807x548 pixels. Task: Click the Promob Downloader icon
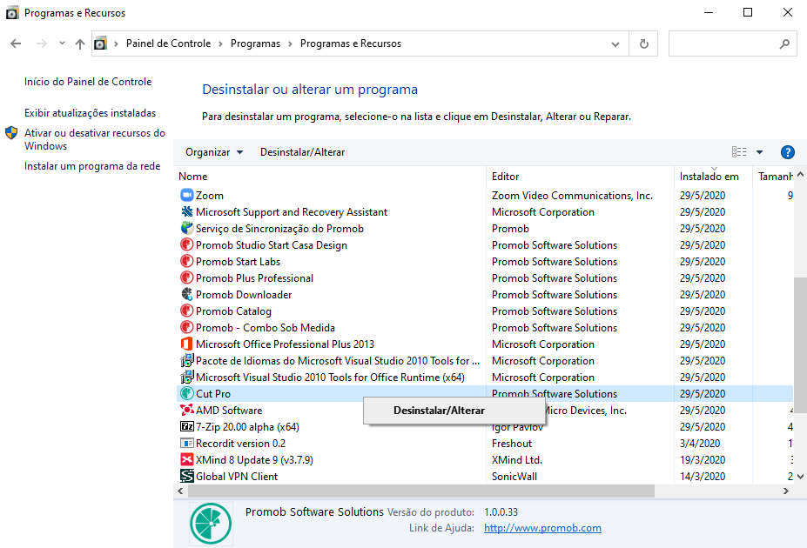(187, 295)
